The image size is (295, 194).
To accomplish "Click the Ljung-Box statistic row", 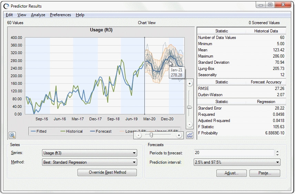I will (x=241, y=69).
